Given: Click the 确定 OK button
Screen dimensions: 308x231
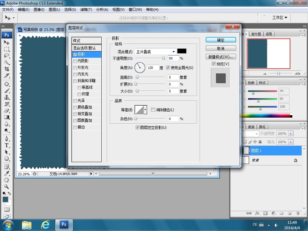Looking at the screenshot, I should click(x=221, y=40).
